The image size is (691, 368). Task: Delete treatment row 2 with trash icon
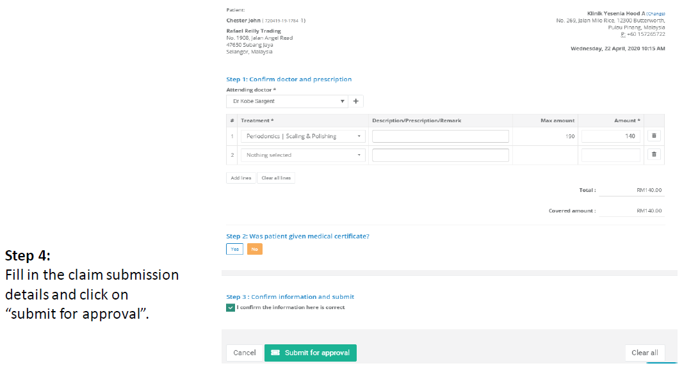click(654, 154)
